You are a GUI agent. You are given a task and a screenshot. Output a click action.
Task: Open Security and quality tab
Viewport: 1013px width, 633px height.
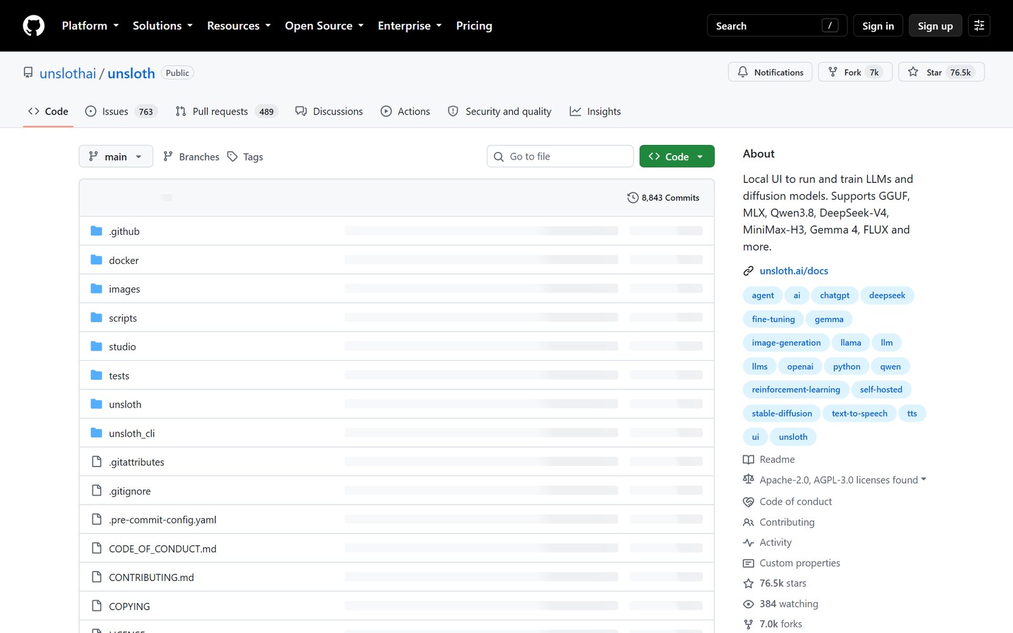pyautogui.click(x=500, y=111)
